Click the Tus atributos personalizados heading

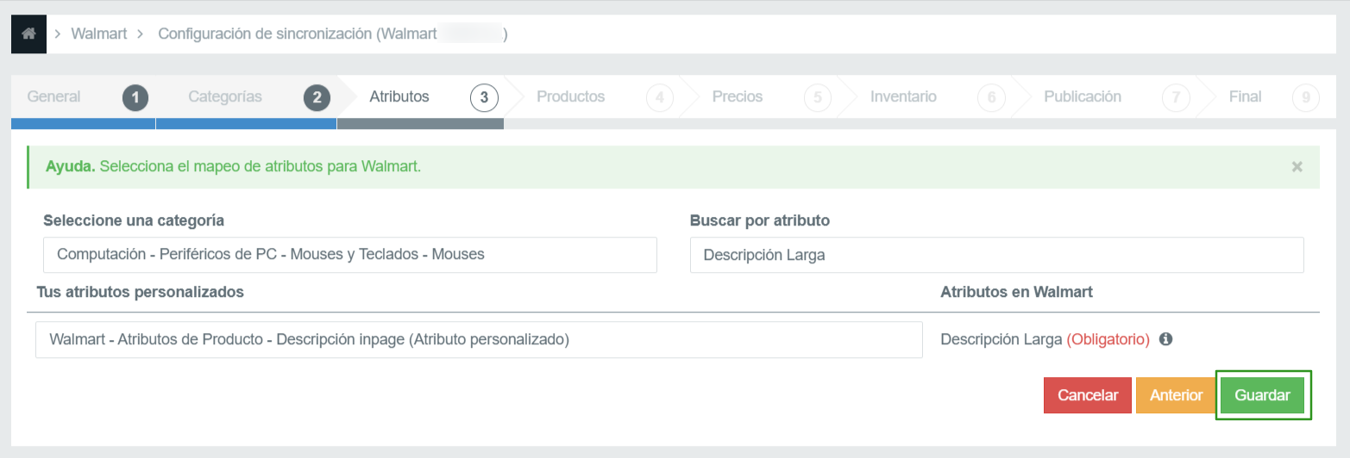pos(140,292)
